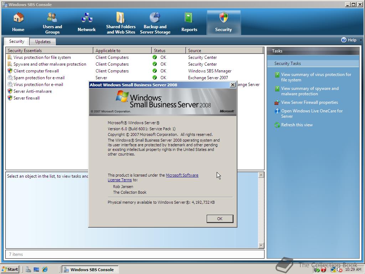365x274 pixels.
Task: Open Windows Live OneCare for Server task
Action: click(312, 113)
